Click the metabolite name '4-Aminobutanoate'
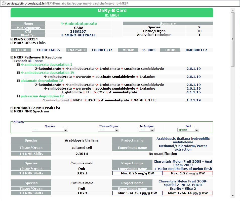Viewport: 240px width, 201px height. click(x=79, y=24)
